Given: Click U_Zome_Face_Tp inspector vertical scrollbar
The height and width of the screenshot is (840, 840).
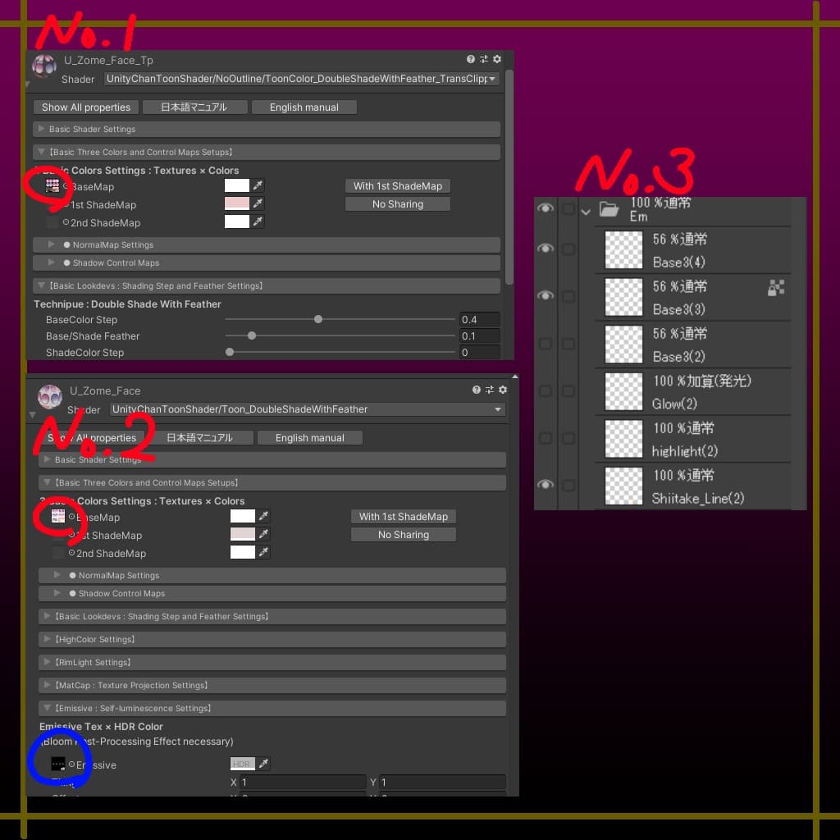Looking at the screenshot, I should [x=509, y=177].
